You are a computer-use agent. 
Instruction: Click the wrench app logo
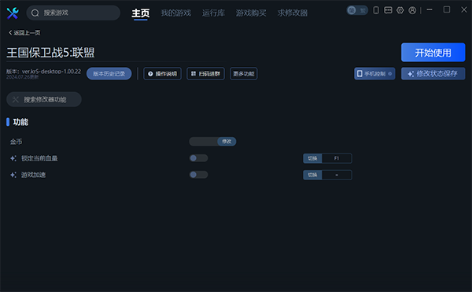coord(13,13)
